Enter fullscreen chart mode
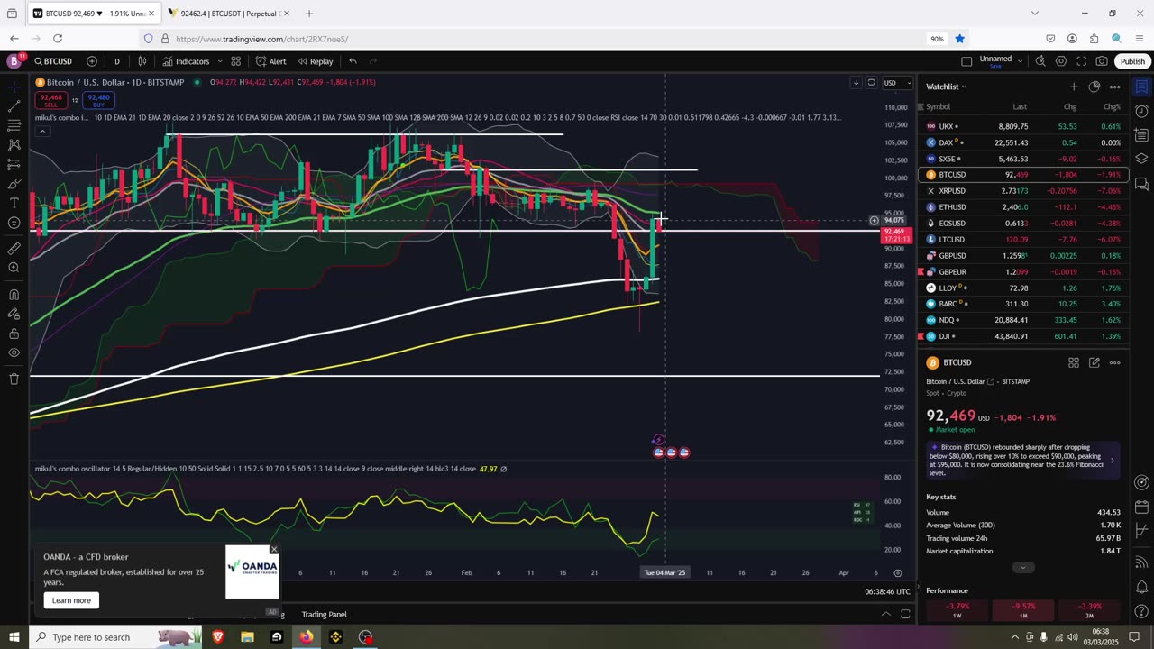Viewport: 1154px width, 649px height. coord(1081,61)
